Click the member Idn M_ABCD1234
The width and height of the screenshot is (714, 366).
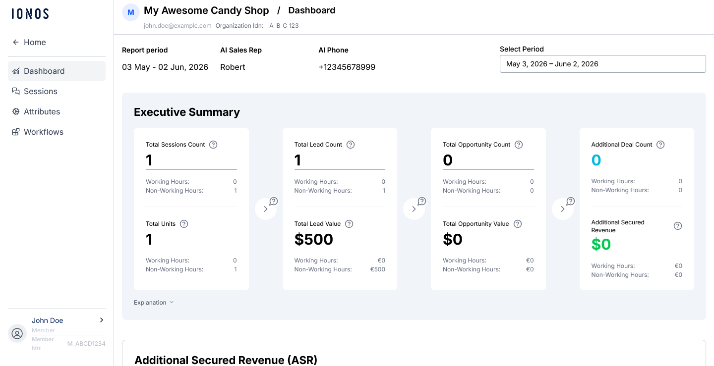(x=86, y=344)
